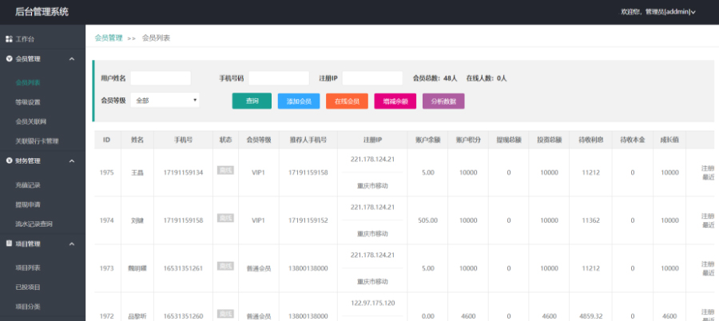Click the 会员管理 breadcrumb link
Screen dimensions: 719x321
[109, 38]
